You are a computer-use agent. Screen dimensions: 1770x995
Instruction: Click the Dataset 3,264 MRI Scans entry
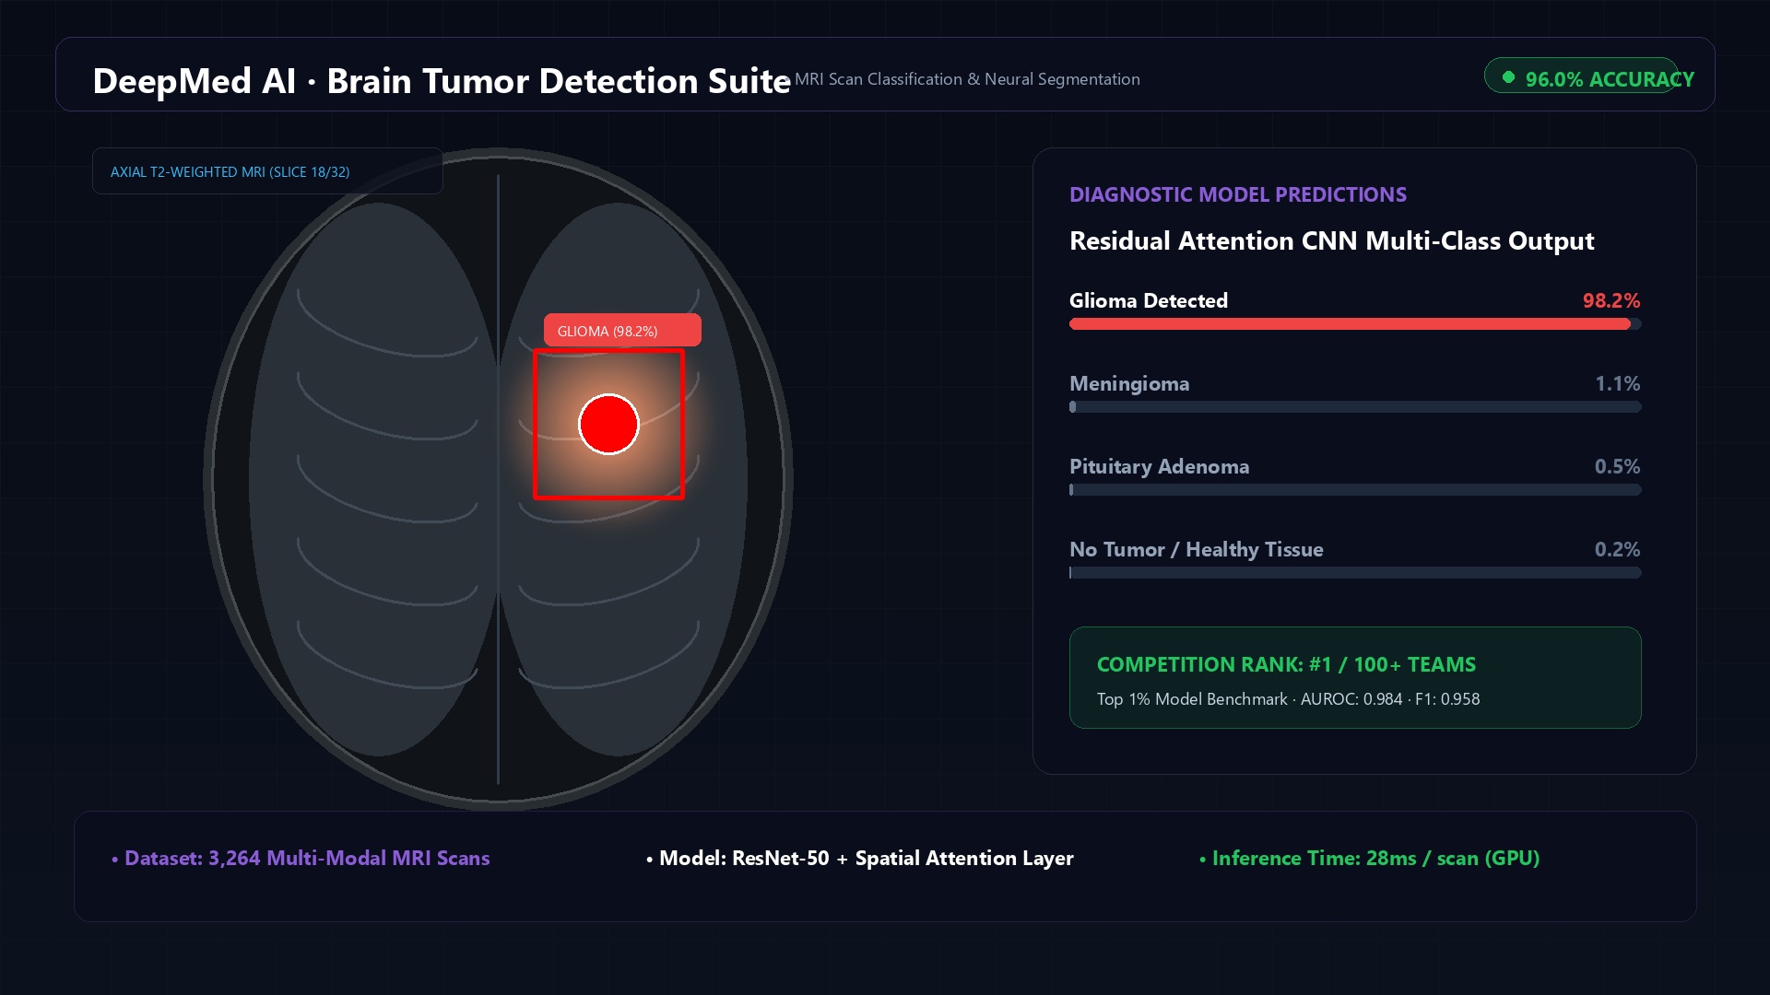pyautogui.click(x=301, y=858)
